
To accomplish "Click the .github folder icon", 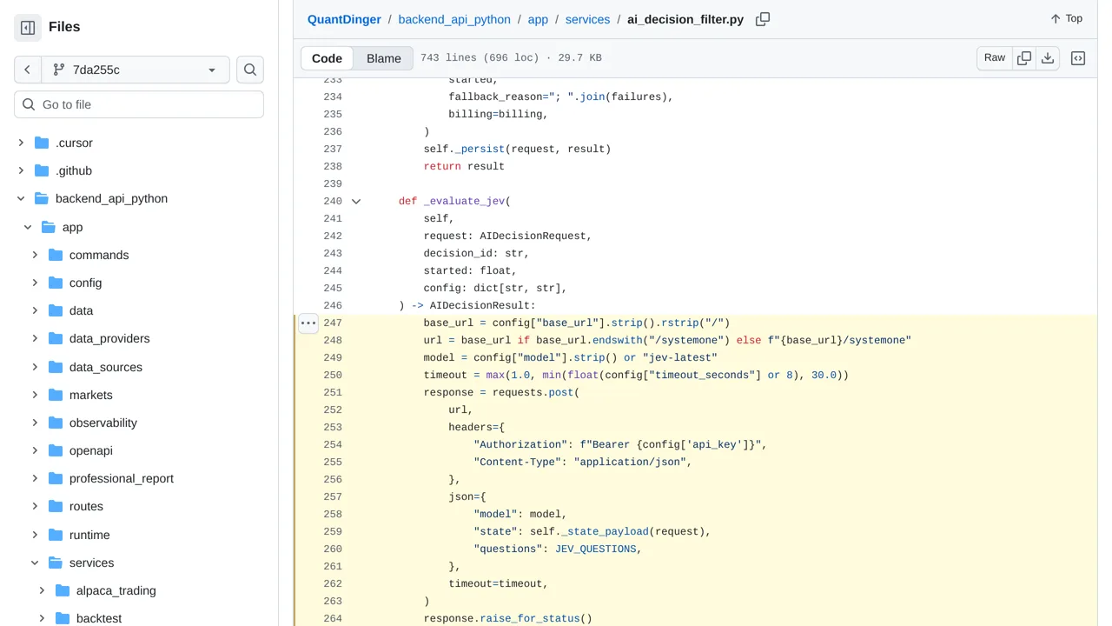I will (x=42, y=170).
